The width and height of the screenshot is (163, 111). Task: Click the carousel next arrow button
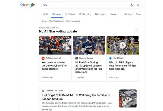[x=137, y=30]
